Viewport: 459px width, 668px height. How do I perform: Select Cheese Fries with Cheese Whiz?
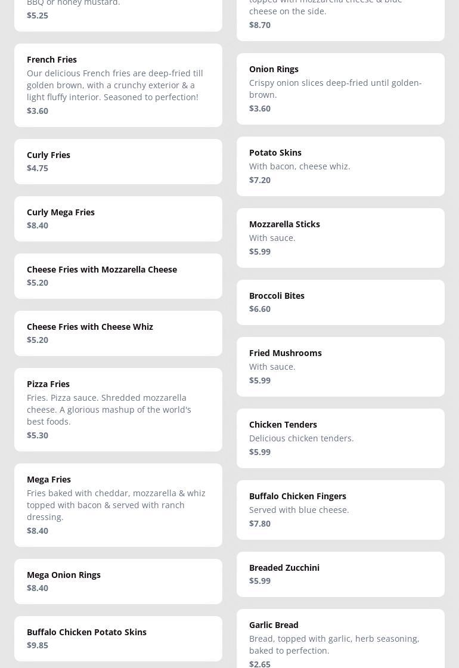119,333
